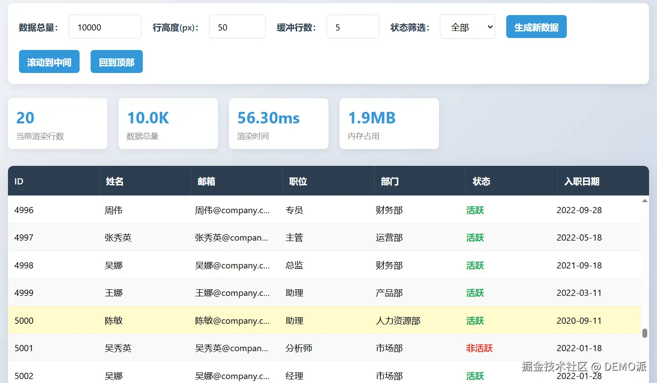Click department 人力资源部 in row 5000
The image size is (657, 383).
398,321
